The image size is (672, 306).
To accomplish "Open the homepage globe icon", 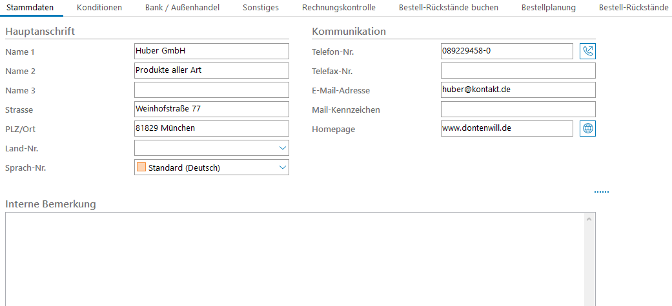I will [587, 129].
